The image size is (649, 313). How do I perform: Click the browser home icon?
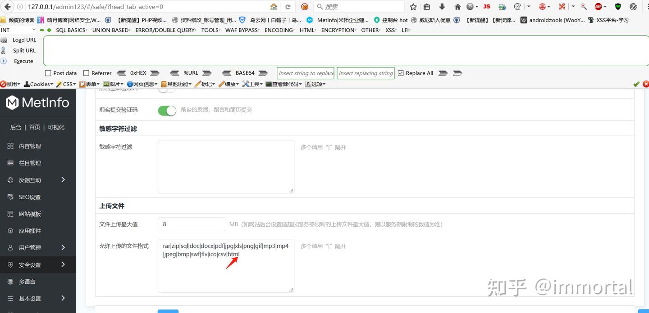point(457,7)
